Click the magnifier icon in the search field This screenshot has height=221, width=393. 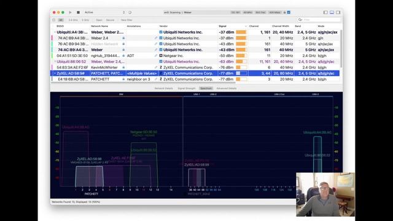coord(300,20)
